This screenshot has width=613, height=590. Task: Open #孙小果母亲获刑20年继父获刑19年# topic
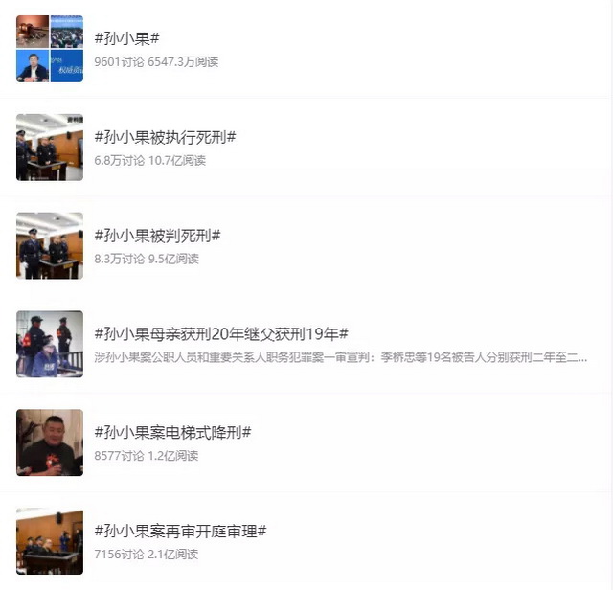(221, 334)
